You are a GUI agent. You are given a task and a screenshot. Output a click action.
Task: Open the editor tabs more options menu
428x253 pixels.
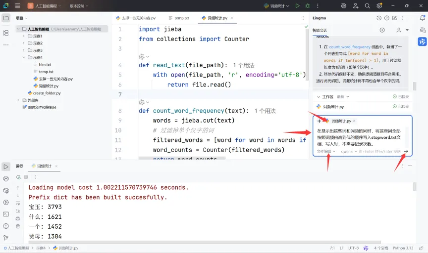pos(303,18)
